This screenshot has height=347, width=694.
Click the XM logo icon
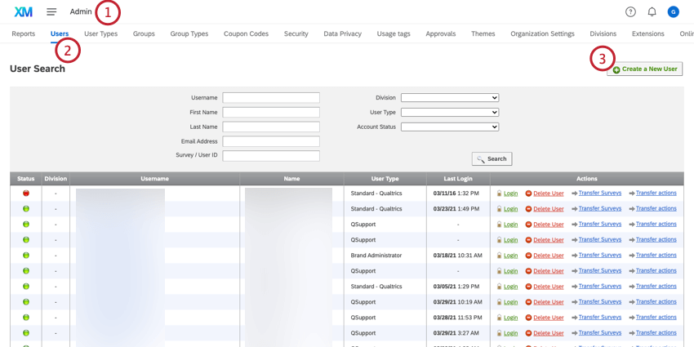23,11
